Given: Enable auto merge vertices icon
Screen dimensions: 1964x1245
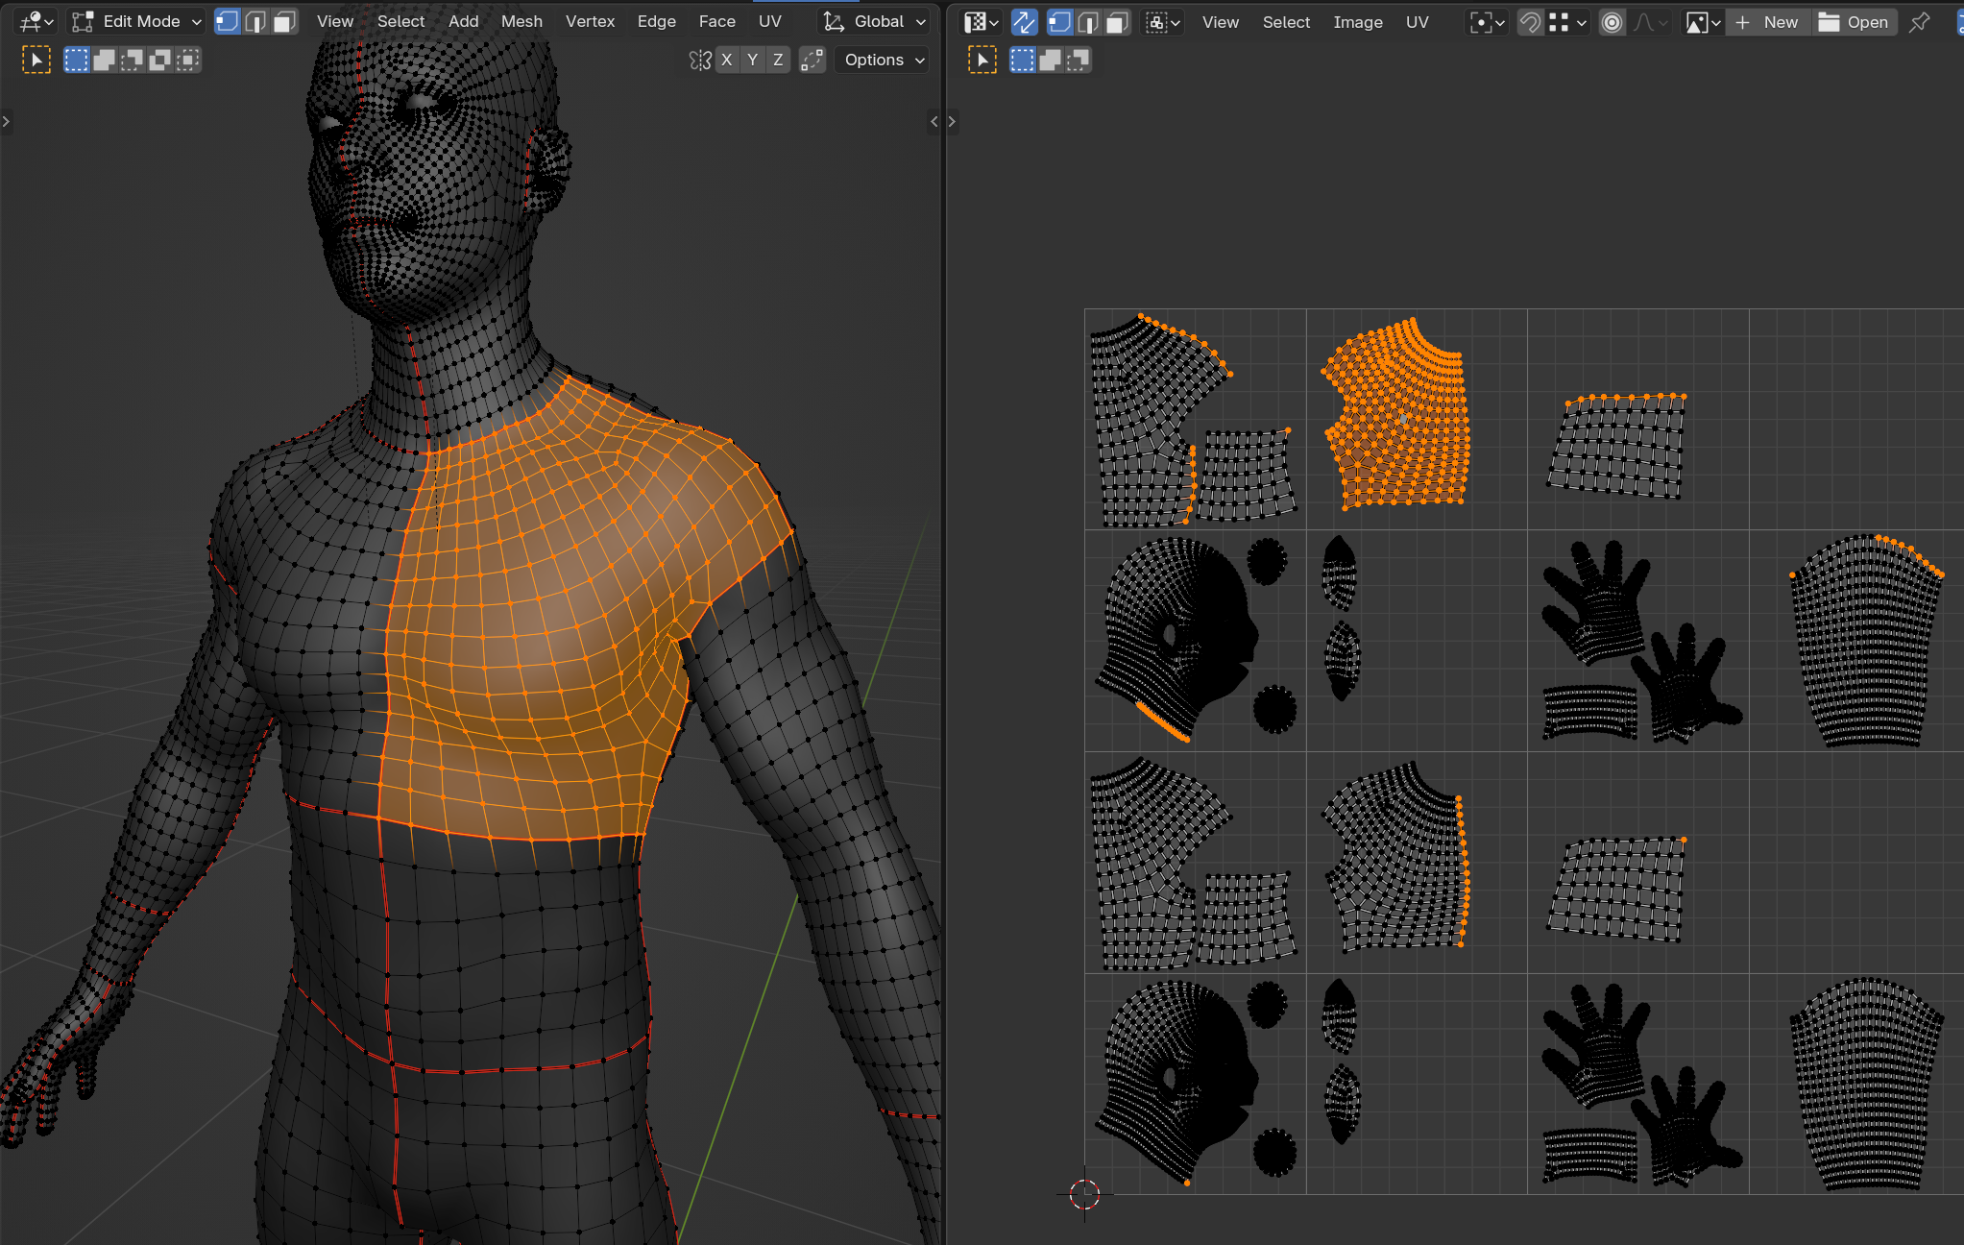Looking at the screenshot, I should 812,60.
